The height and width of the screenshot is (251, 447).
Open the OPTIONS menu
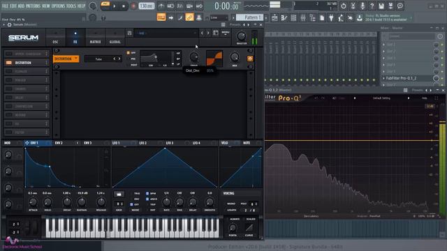tap(58, 6)
